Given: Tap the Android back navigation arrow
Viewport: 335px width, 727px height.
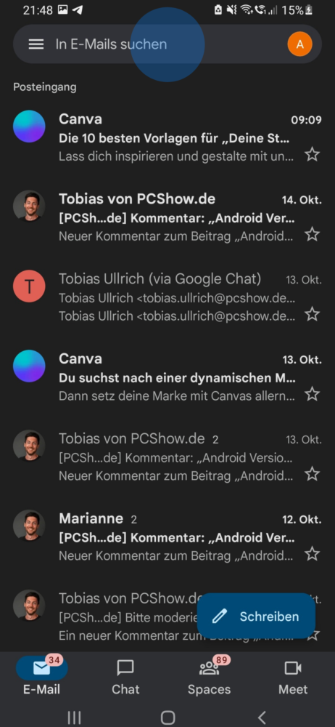Looking at the screenshot, I should 262,718.
